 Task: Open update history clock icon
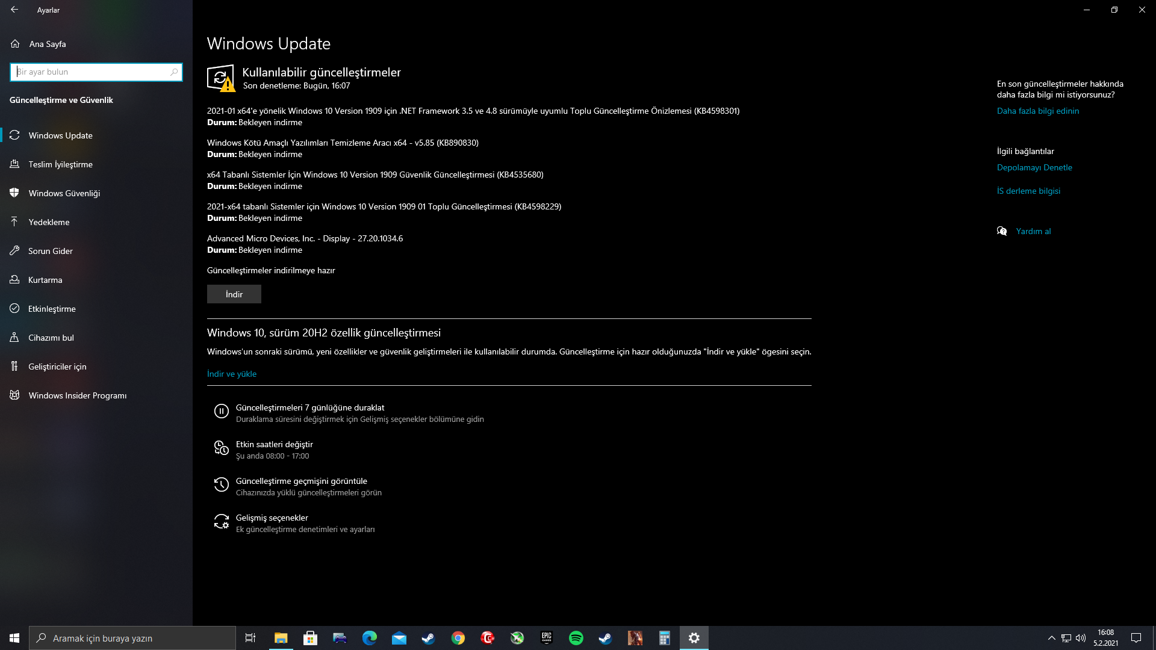click(221, 484)
